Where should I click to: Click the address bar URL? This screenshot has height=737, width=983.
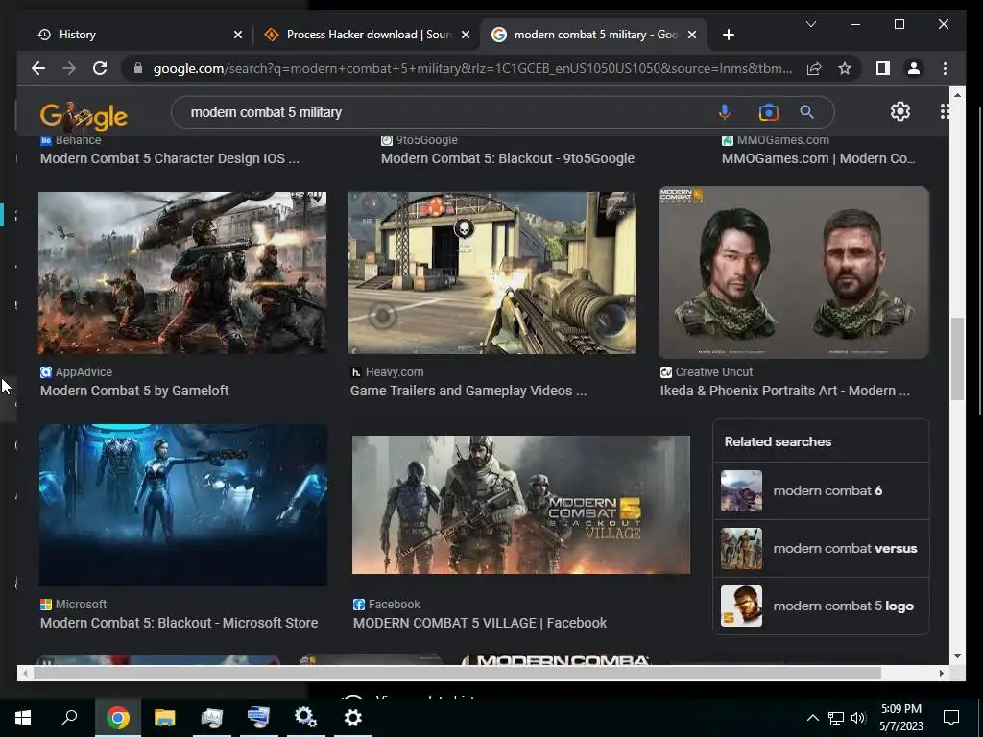pos(472,68)
